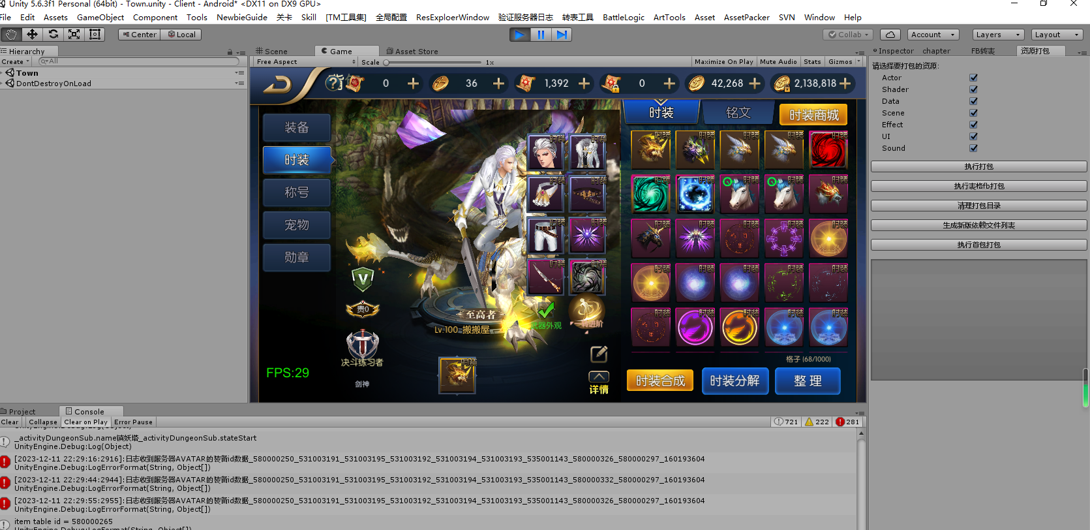Viewport: 1090px width, 530px height.
Task: Open the Layout dropdown
Action: (x=1057, y=35)
